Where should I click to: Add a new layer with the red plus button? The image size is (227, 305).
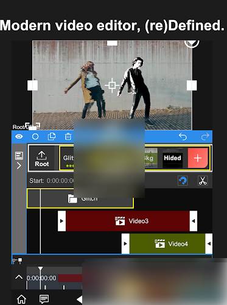point(198,158)
